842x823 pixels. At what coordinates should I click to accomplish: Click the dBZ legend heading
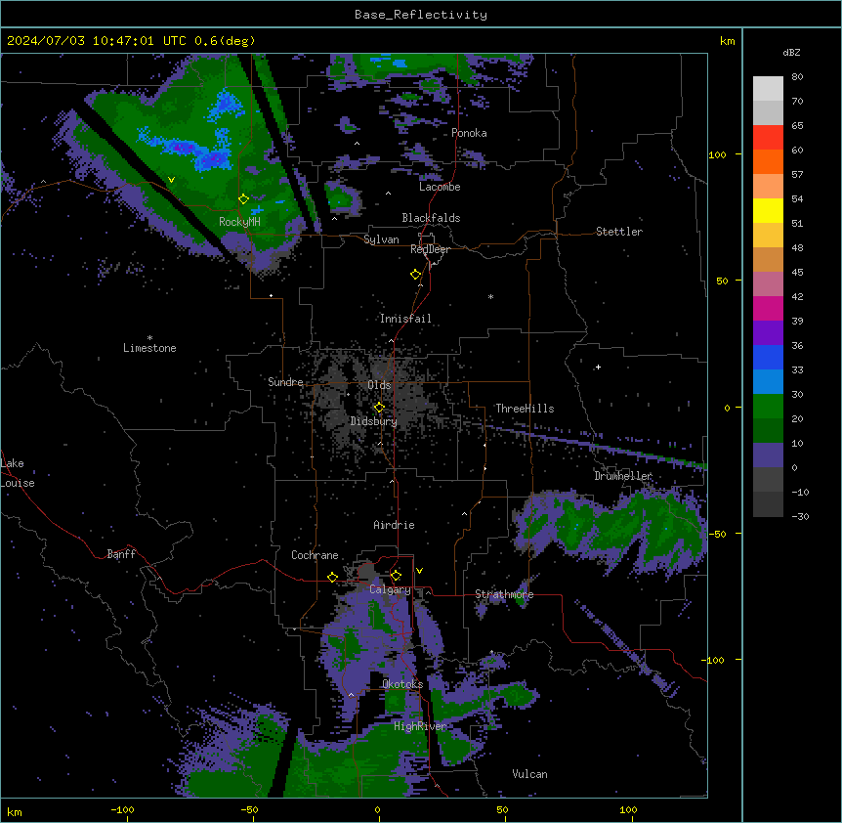[x=791, y=52]
